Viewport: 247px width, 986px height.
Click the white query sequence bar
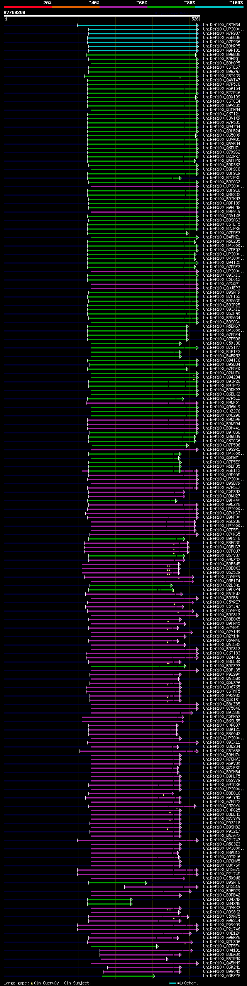102,16
